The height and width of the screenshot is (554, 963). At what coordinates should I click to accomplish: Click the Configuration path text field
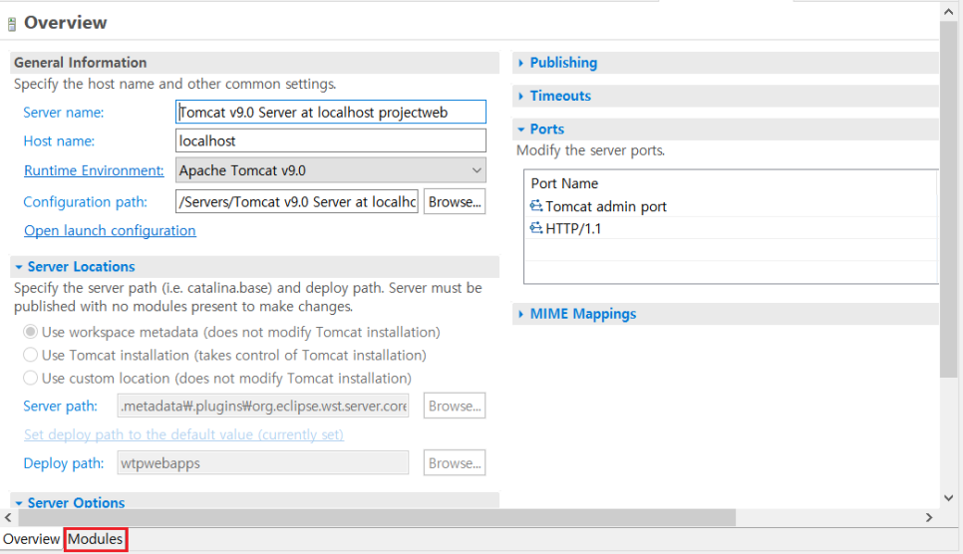click(297, 201)
